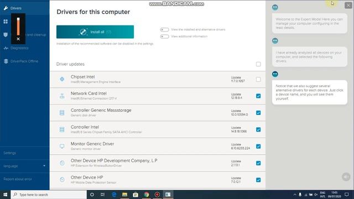Viewport: 354px width, 199px height.
Task: Open Task View on taskbar
Action: click(x=102, y=195)
